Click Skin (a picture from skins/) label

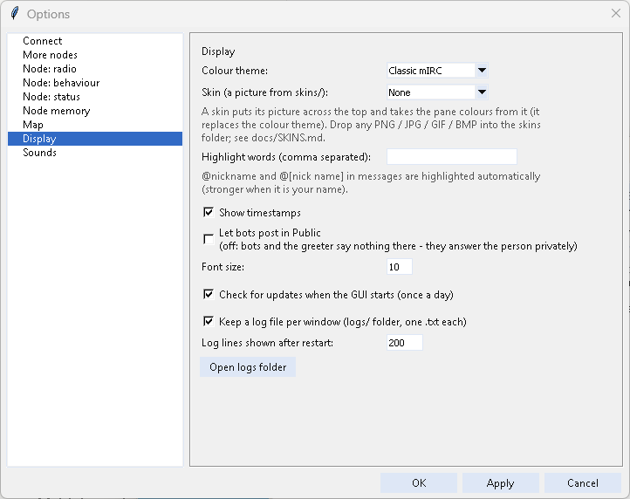pyautogui.click(x=264, y=92)
